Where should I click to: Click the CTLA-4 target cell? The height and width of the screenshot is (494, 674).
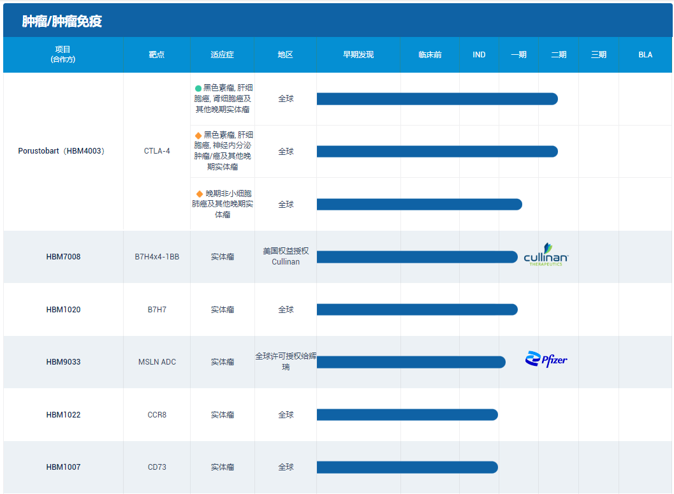tap(157, 152)
